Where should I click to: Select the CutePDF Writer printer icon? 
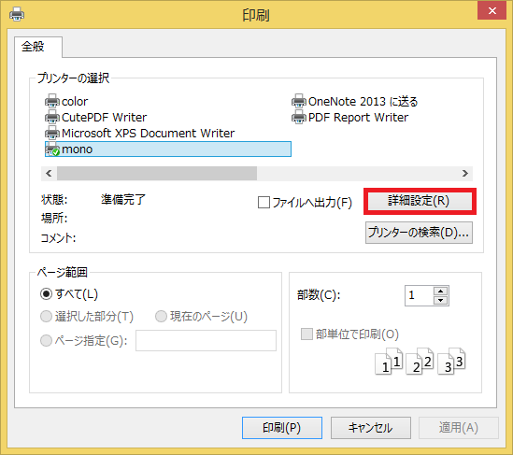52,117
